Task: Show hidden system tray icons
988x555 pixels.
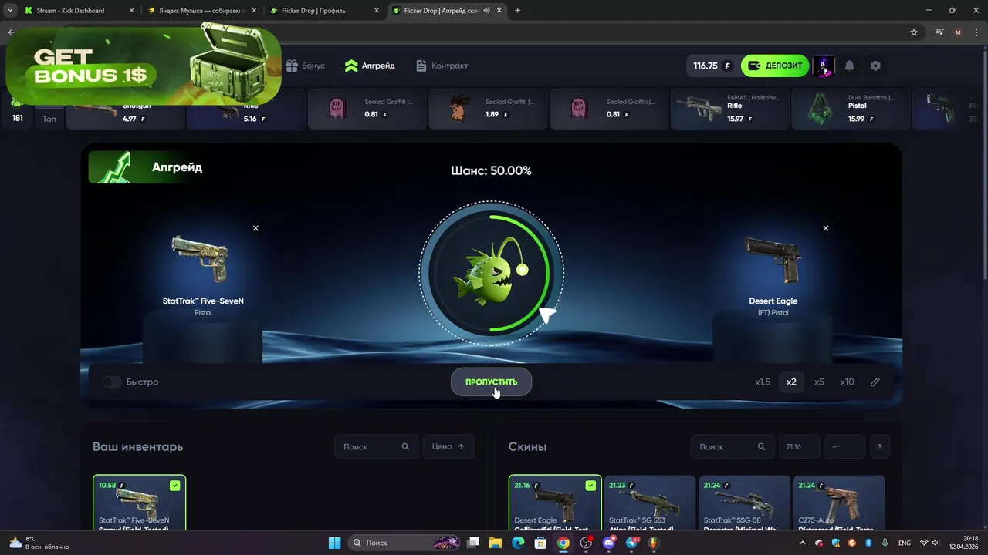Action: point(802,543)
